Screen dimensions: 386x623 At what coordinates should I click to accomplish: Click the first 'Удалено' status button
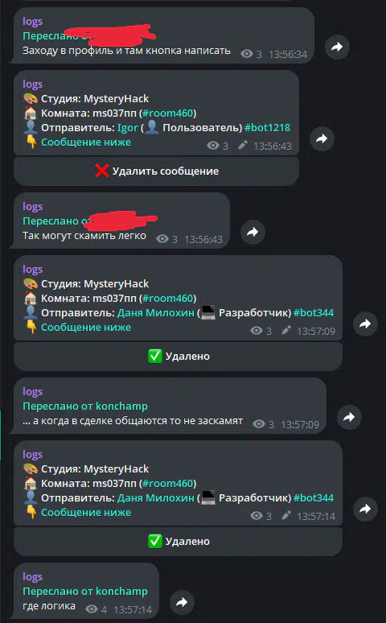(178, 357)
